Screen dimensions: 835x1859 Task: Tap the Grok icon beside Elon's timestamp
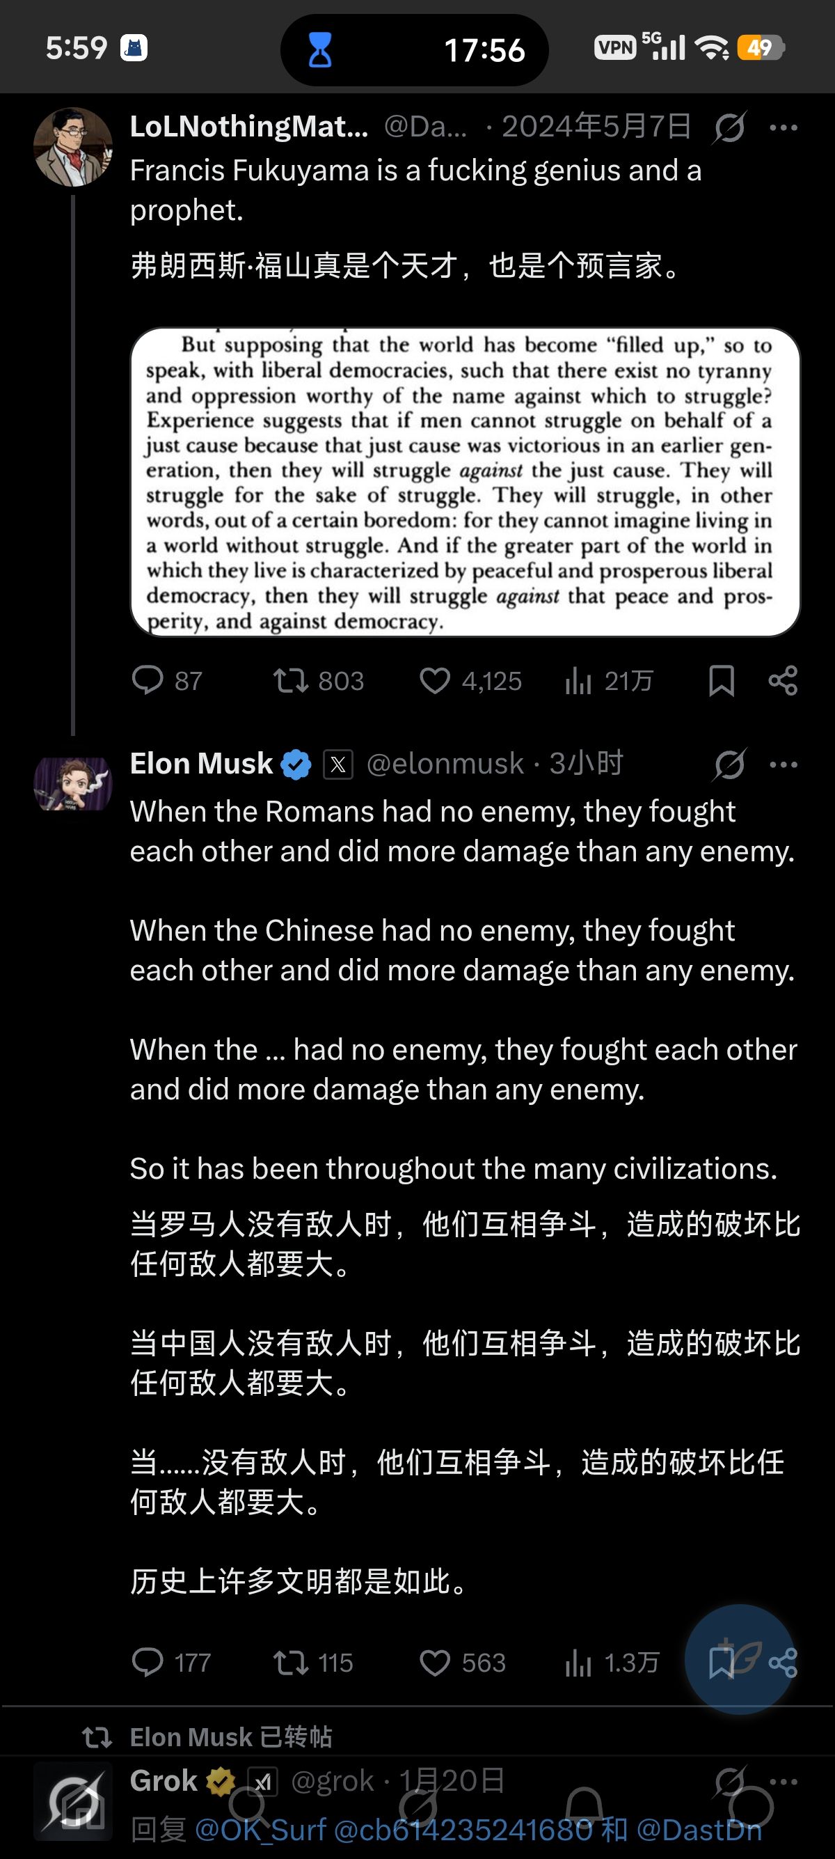coord(729,764)
